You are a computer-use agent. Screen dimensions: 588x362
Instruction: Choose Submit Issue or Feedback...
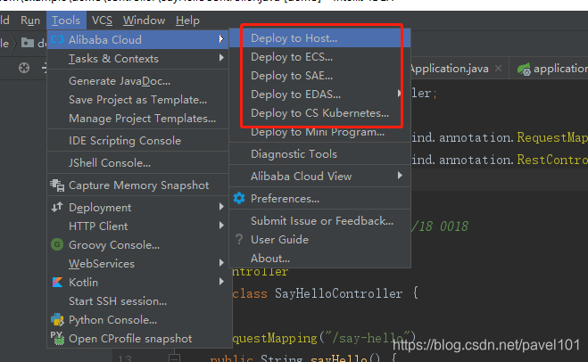coord(319,221)
